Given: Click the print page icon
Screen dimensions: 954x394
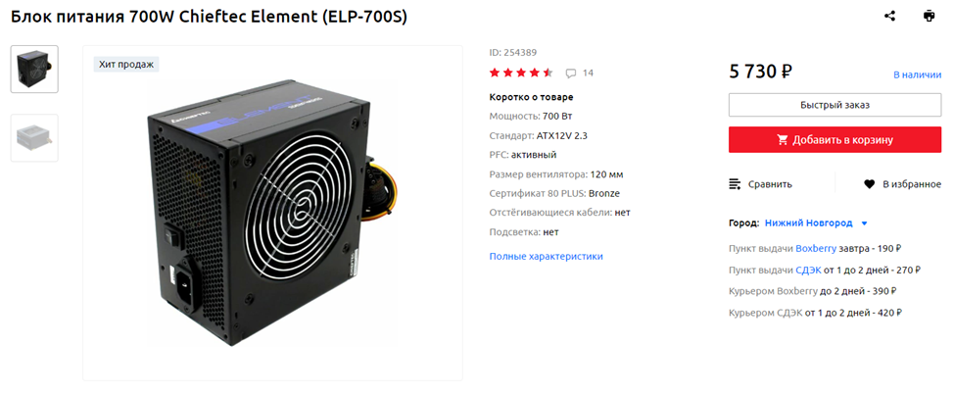Looking at the screenshot, I should click(x=929, y=17).
